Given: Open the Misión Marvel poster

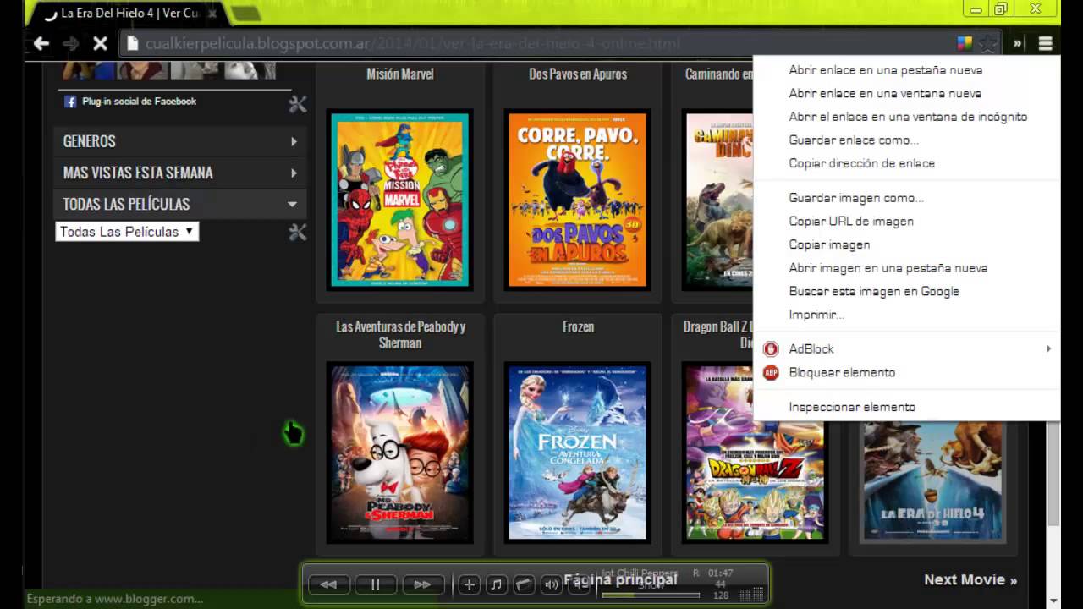Looking at the screenshot, I should pyautogui.click(x=400, y=200).
